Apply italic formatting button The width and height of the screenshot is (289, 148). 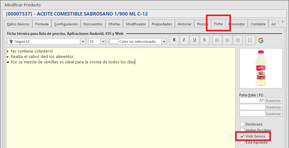tap(184, 40)
